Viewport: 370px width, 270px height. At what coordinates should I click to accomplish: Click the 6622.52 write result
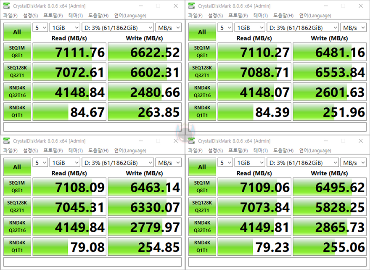145,52
